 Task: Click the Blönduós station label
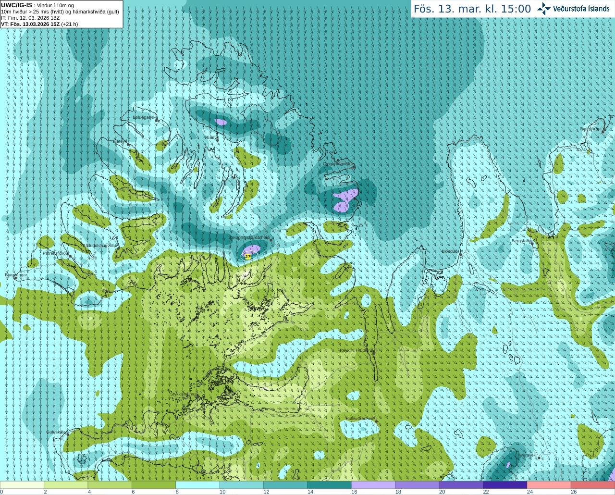[x=451, y=251]
